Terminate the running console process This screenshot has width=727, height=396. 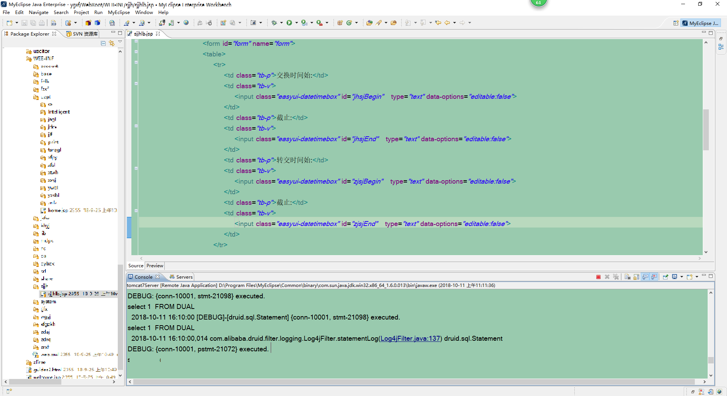point(598,277)
